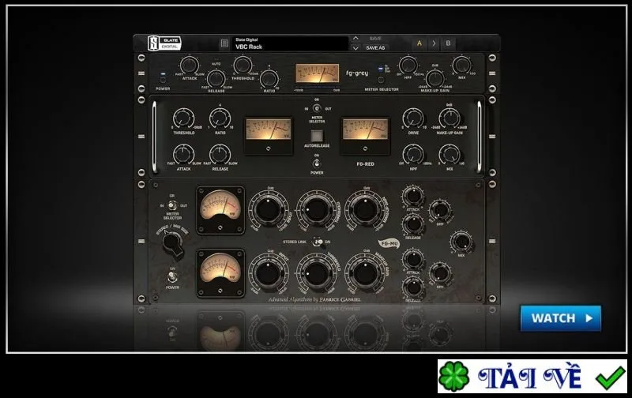Screen dimensions: 632x398
Task: Click the FG-Red THRESHOLD knob
Action: pyautogui.click(x=183, y=118)
